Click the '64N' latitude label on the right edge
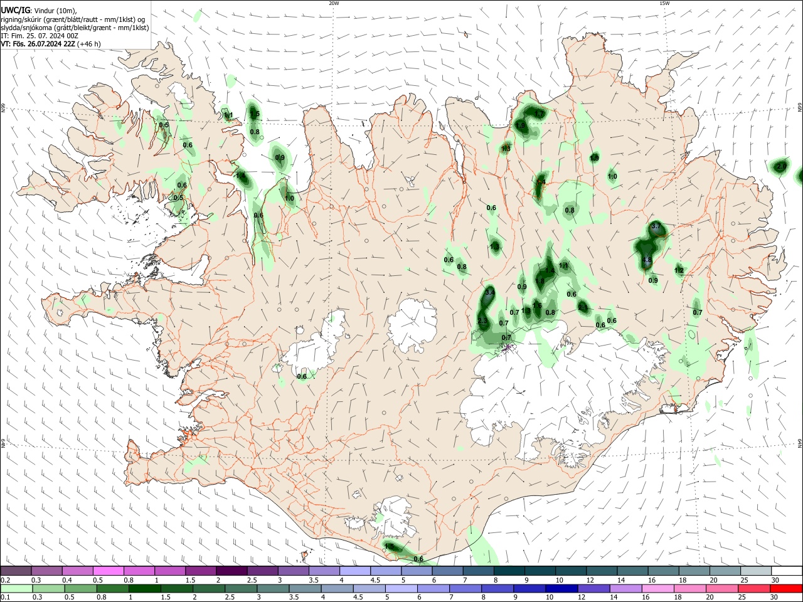 point(800,443)
